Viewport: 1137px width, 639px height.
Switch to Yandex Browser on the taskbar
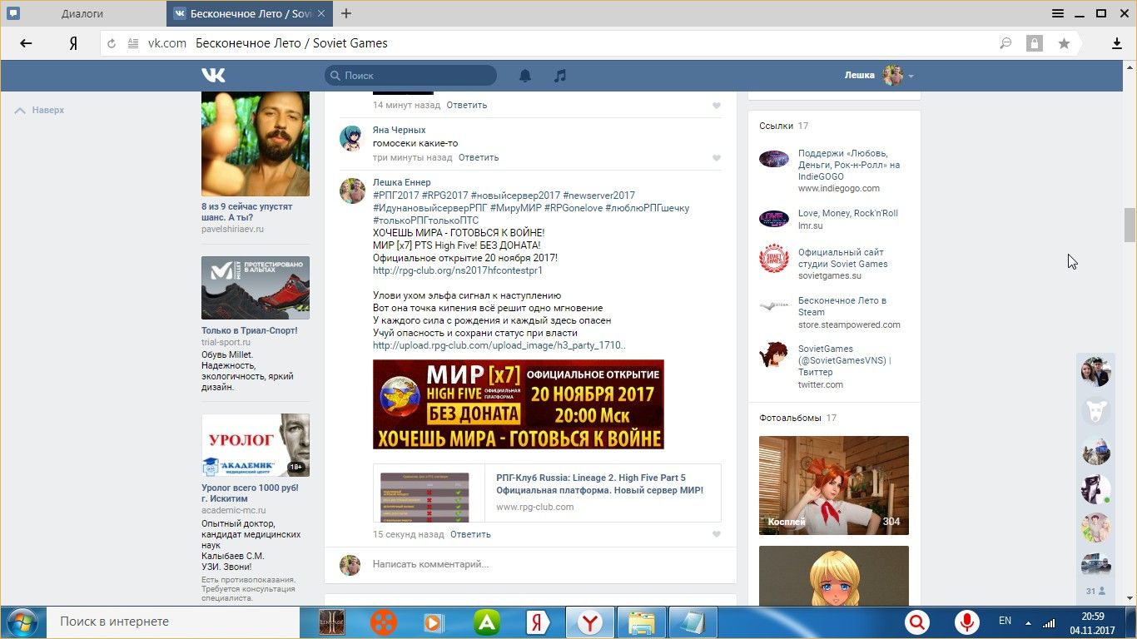[x=590, y=622]
